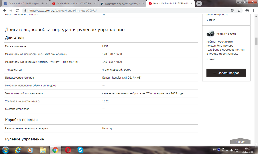The width and height of the screenshot is (258, 154).
Task: Click the power value 120 (88) / 6600
Action: (x=112, y=54)
